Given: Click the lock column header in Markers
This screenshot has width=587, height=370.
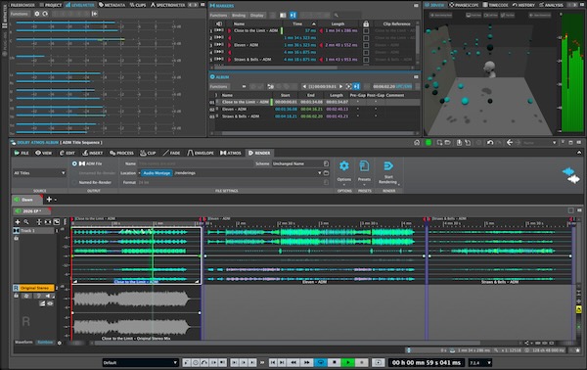Looking at the screenshot, I should pyautogui.click(x=366, y=23).
